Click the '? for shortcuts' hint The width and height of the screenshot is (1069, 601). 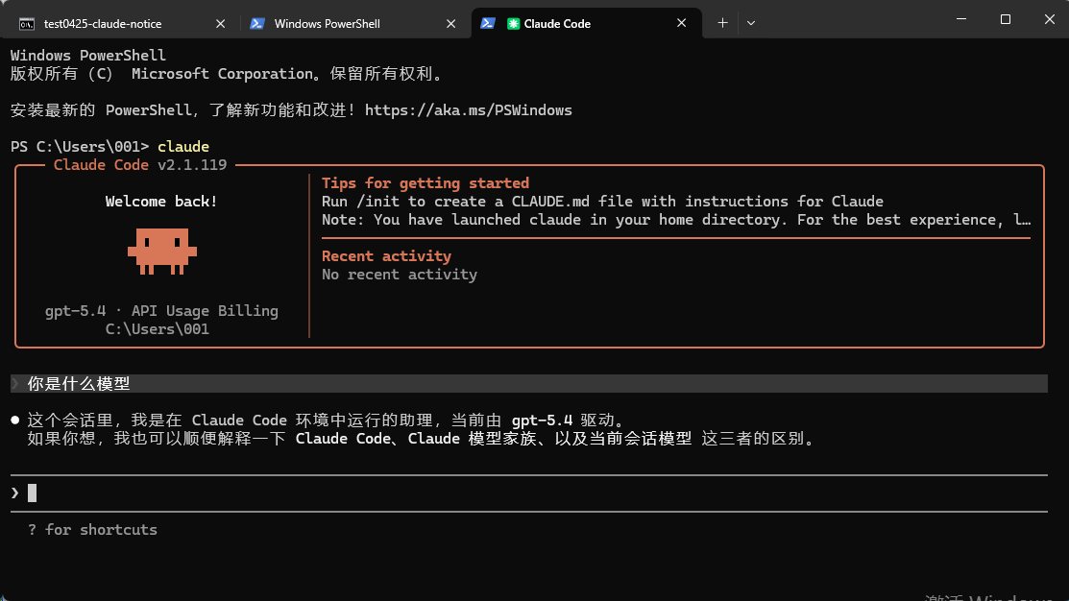click(x=93, y=529)
